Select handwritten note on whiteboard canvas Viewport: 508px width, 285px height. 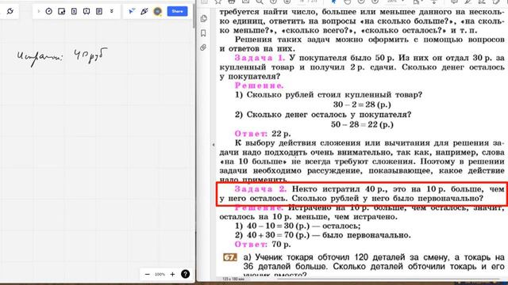[62, 57]
